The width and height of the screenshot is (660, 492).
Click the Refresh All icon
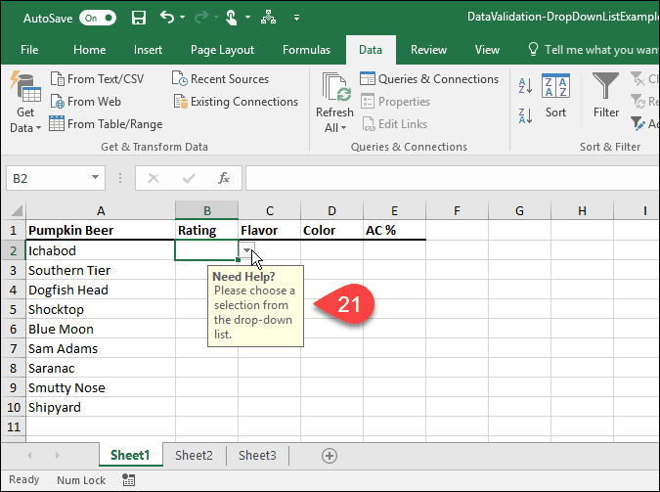335,88
